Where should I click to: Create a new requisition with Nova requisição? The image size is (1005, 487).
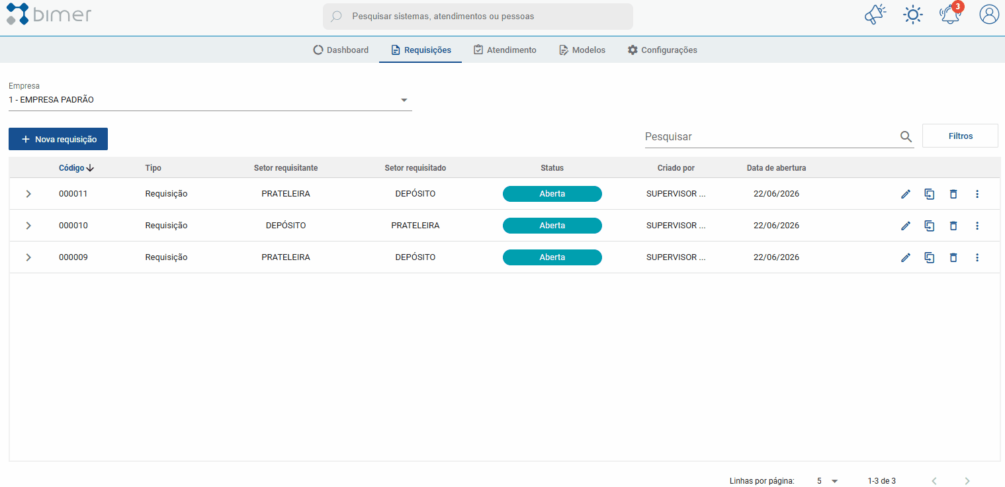coord(58,139)
